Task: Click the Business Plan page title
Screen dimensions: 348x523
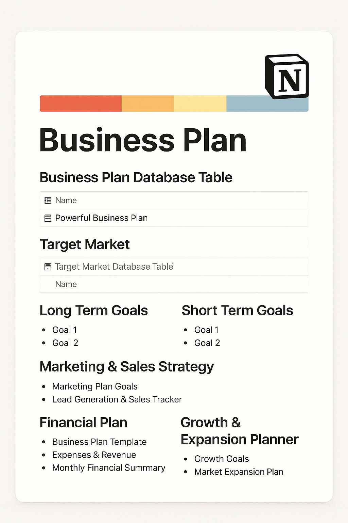Action: coord(143,140)
